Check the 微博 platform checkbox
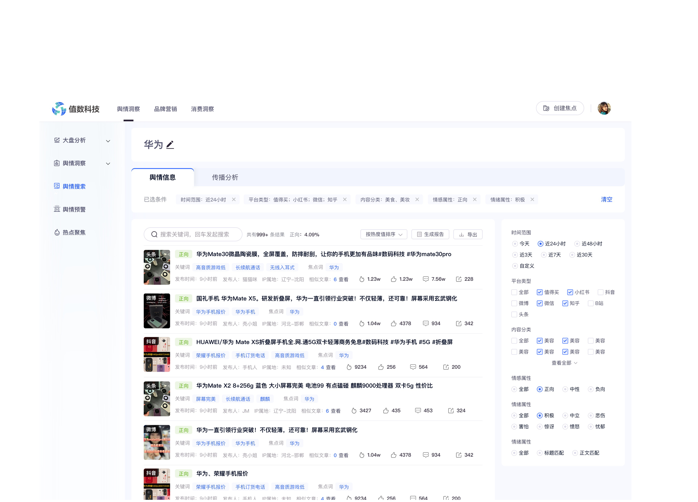Viewport: 698px width, 502px height. tap(514, 303)
